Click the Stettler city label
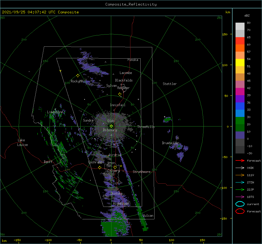The height and width of the screenshot is (244, 262). coord(170,84)
